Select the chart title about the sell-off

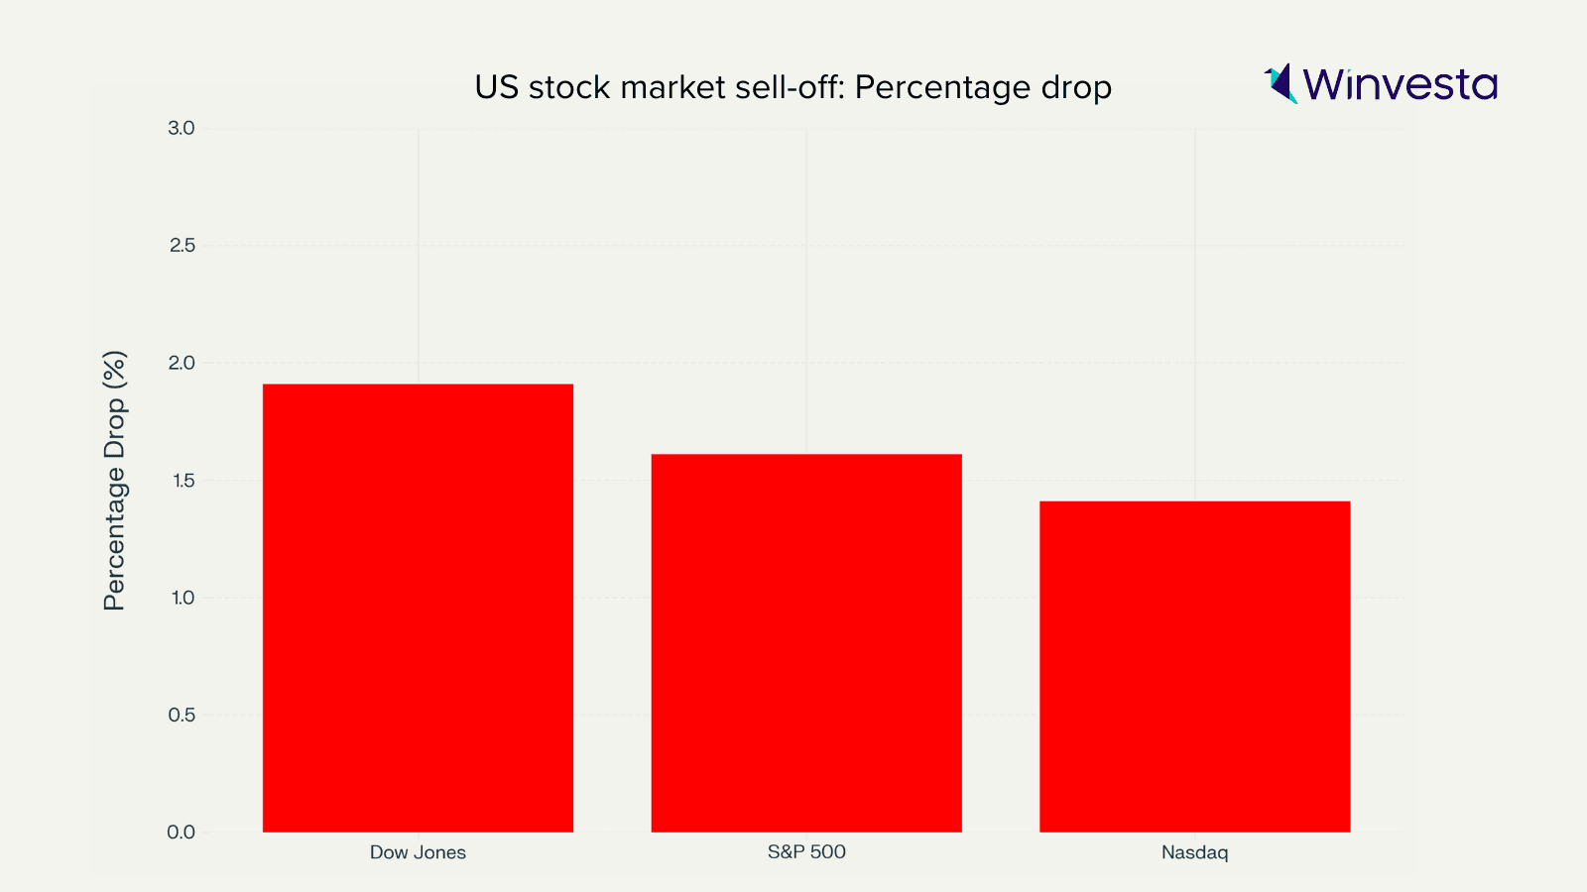coord(793,87)
